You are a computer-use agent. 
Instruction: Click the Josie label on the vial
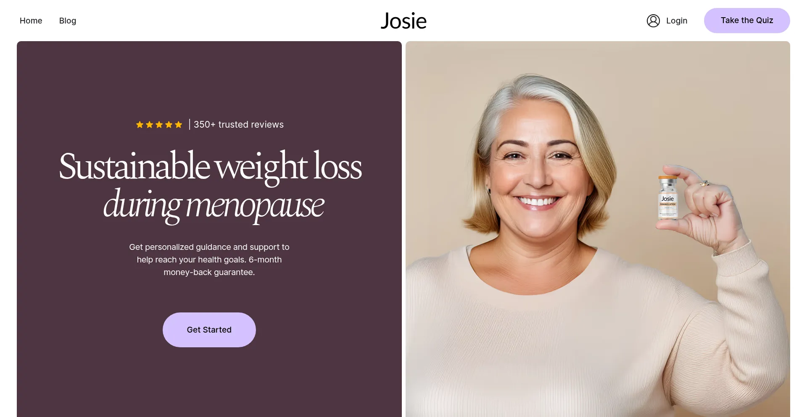(667, 199)
